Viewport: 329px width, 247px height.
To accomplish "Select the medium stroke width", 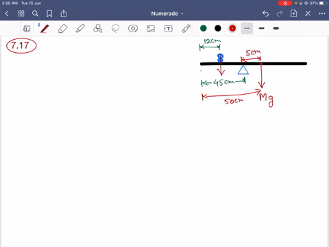I will pyautogui.click(x=262, y=28).
